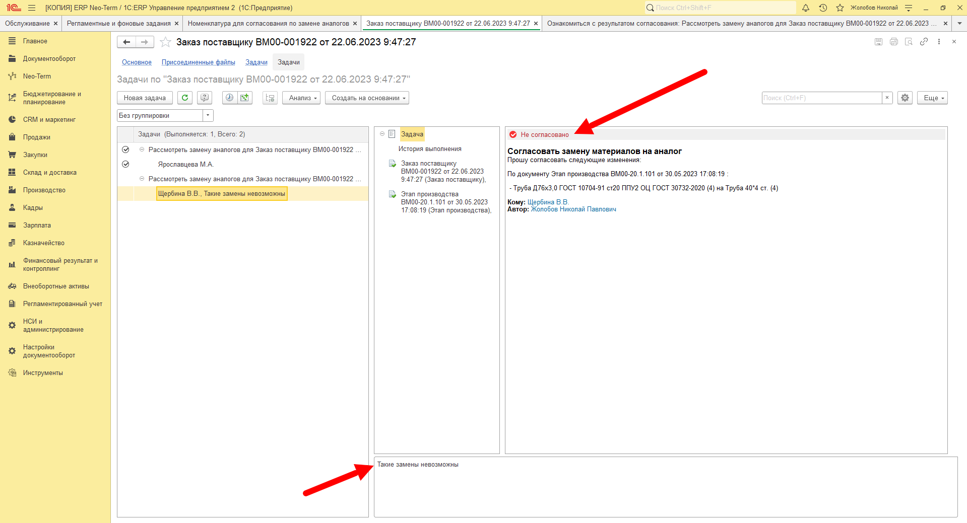
Task: Click the copy-link chain icon
Action: point(924,42)
